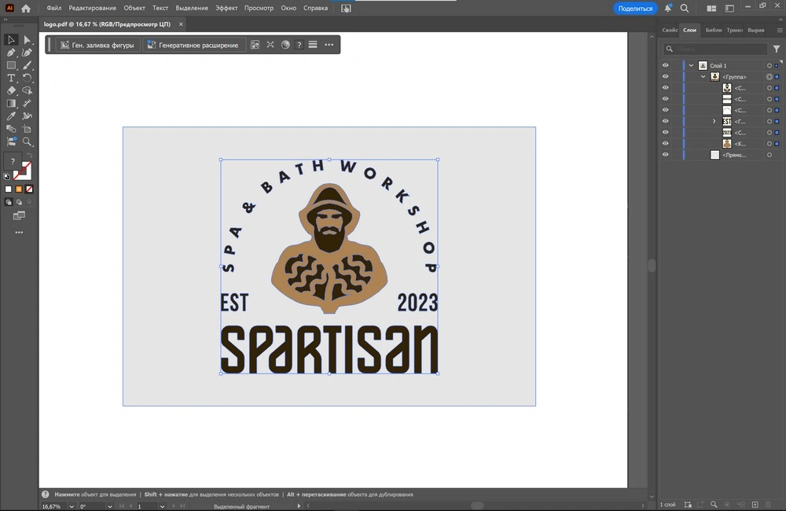Collapse the <Группа> group chevron
786x511 pixels.
(x=703, y=77)
